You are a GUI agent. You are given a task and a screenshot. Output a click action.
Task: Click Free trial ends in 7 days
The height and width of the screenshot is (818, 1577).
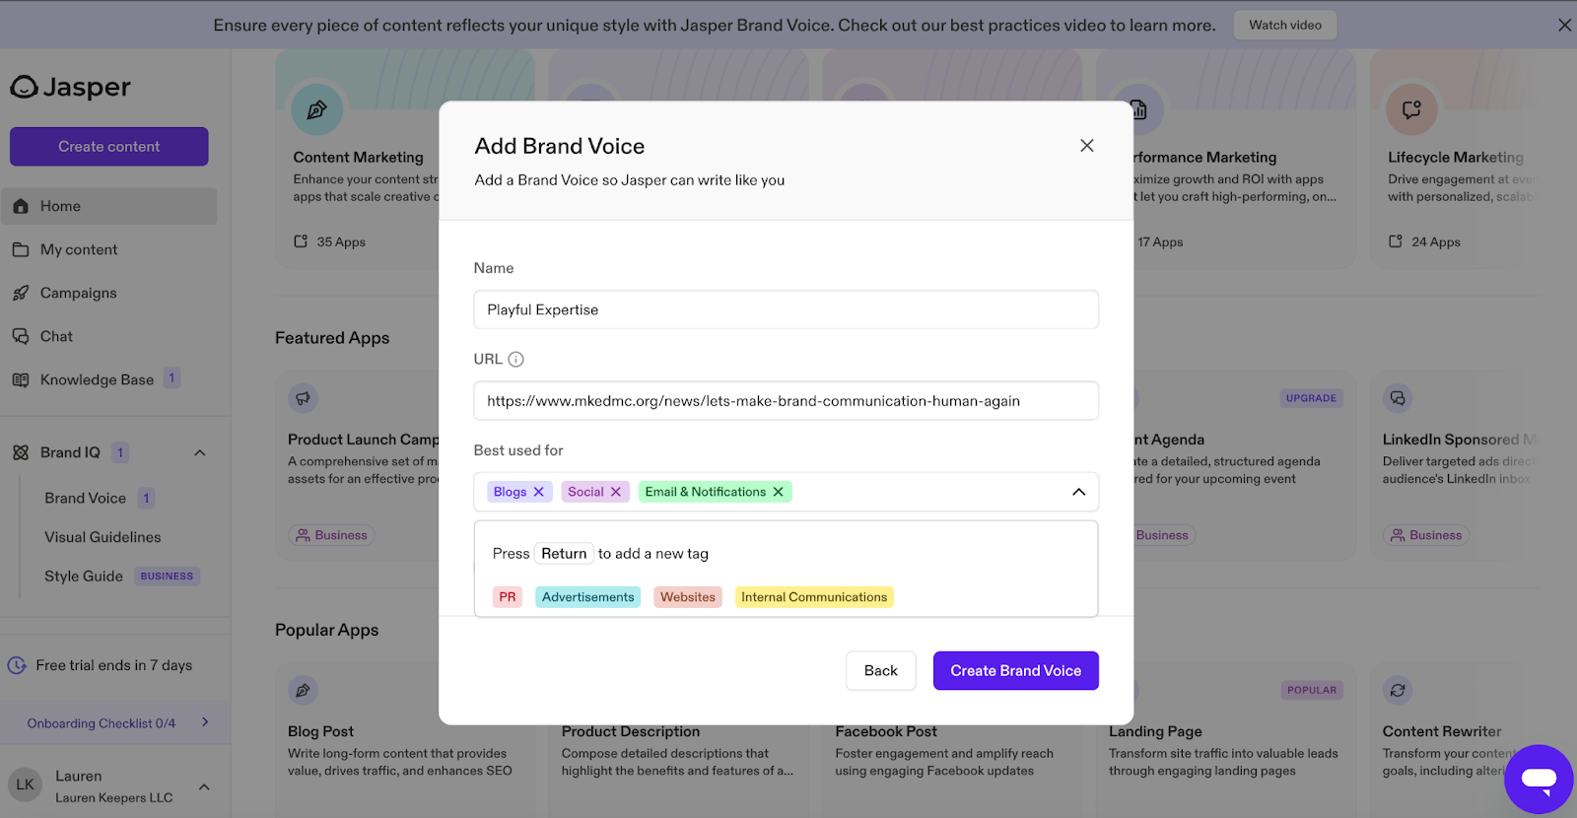coord(114,665)
